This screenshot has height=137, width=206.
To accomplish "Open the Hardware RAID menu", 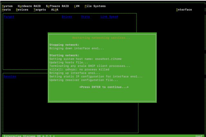I will pyautogui.click(x=29, y=6).
